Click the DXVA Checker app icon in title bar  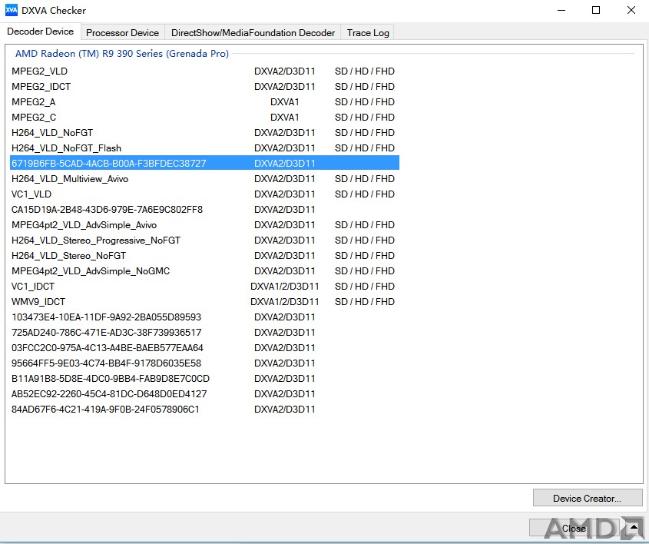[x=12, y=10]
